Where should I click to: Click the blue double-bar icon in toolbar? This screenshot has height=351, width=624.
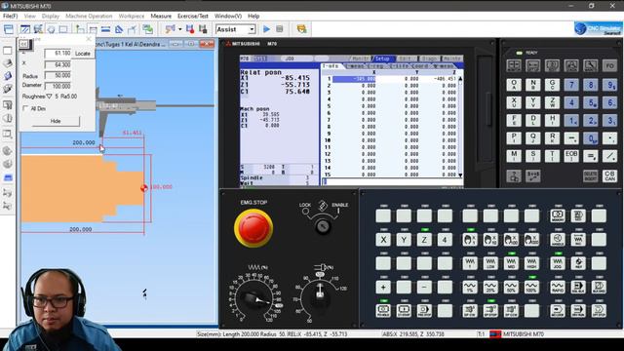[x=105, y=29]
